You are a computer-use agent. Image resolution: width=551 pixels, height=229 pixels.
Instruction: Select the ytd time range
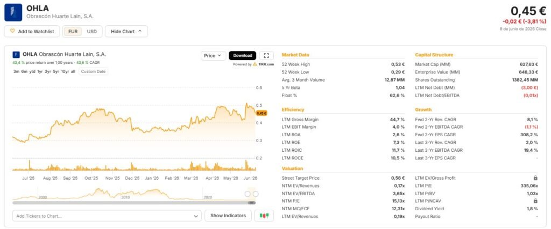32,71
